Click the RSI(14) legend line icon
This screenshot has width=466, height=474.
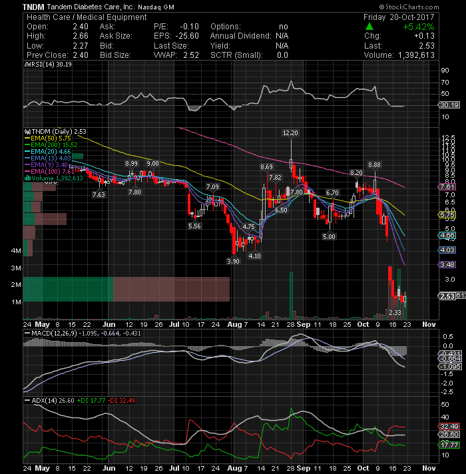(x=28, y=65)
